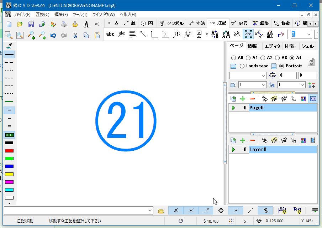Open the シェル panel tab
Viewport: 322px width, 228px height.
[x=307, y=46]
